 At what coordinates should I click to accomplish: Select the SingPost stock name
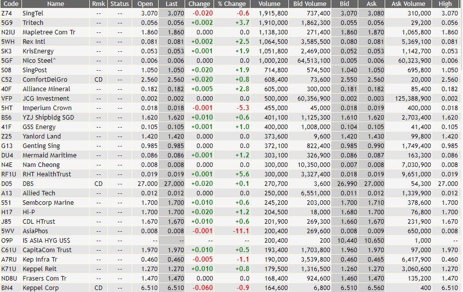pos(35,70)
